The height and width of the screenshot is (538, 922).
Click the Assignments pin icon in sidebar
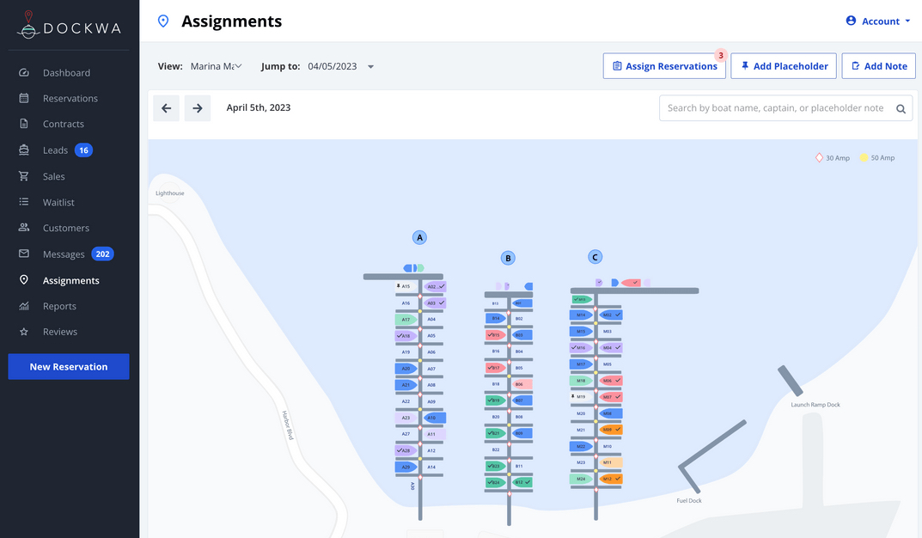pos(23,280)
